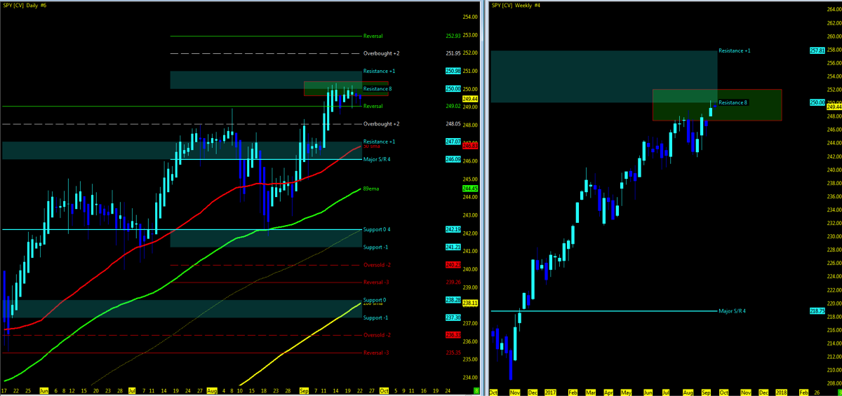Click the Resistance 8 label on the Weekly chart
Screen dimensions: 842x396
point(734,102)
